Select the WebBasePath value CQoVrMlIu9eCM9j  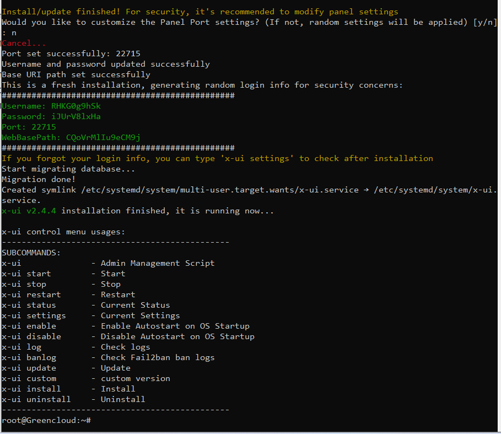pyautogui.click(x=103, y=138)
